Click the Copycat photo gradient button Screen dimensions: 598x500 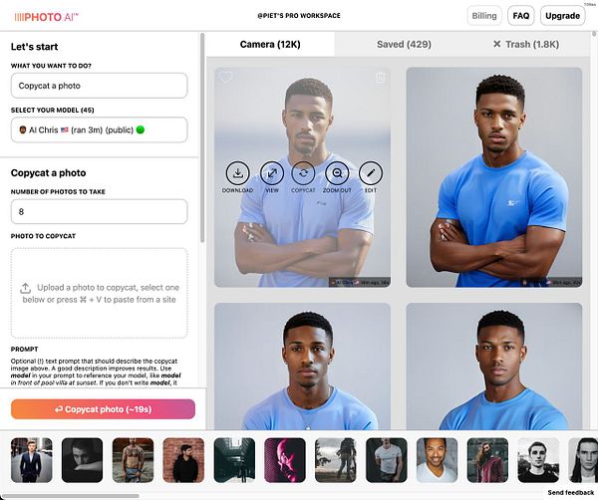click(x=103, y=409)
